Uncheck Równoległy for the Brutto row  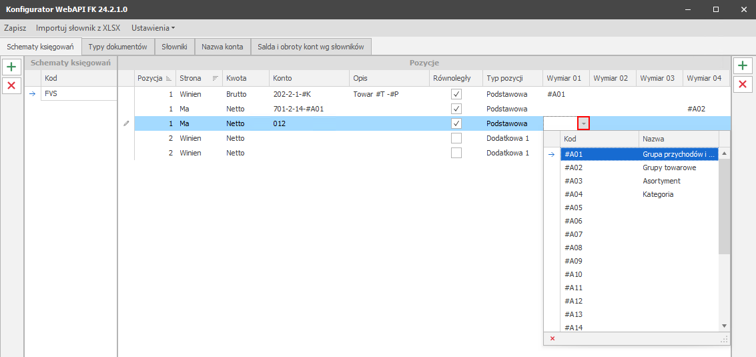(456, 94)
